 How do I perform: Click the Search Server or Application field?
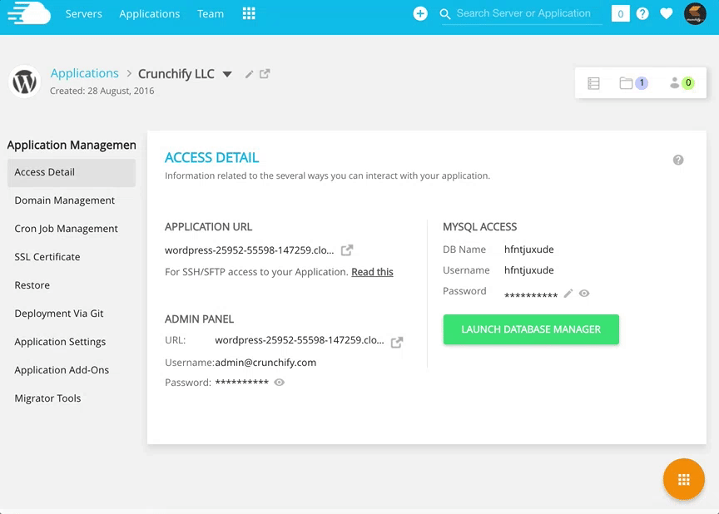tap(523, 13)
